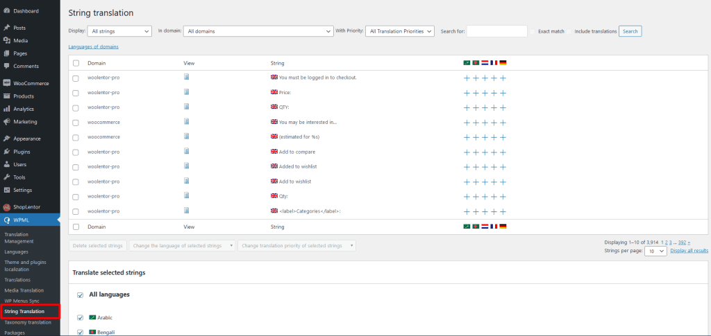Open 'Change the language of selected strings' dropdown
Screen dimensions: 711x336
(x=182, y=245)
